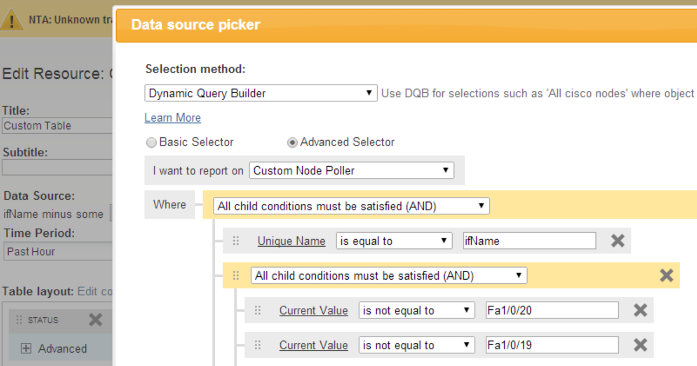Change 'is equal to' operator dropdown
Image resolution: width=697 pixels, height=366 pixels.
pyautogui.click(x=394, y=241)
